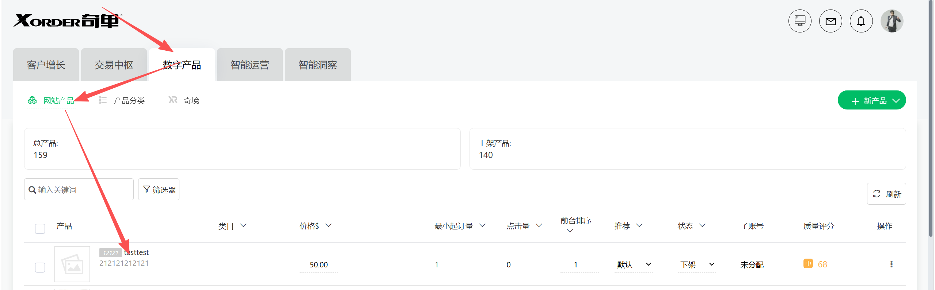Click the testtest product placeholder thumbnail

(x=72, y=264)
